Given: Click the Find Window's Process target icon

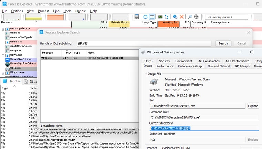Looking at the screenshot, I should tap(196, 17).
